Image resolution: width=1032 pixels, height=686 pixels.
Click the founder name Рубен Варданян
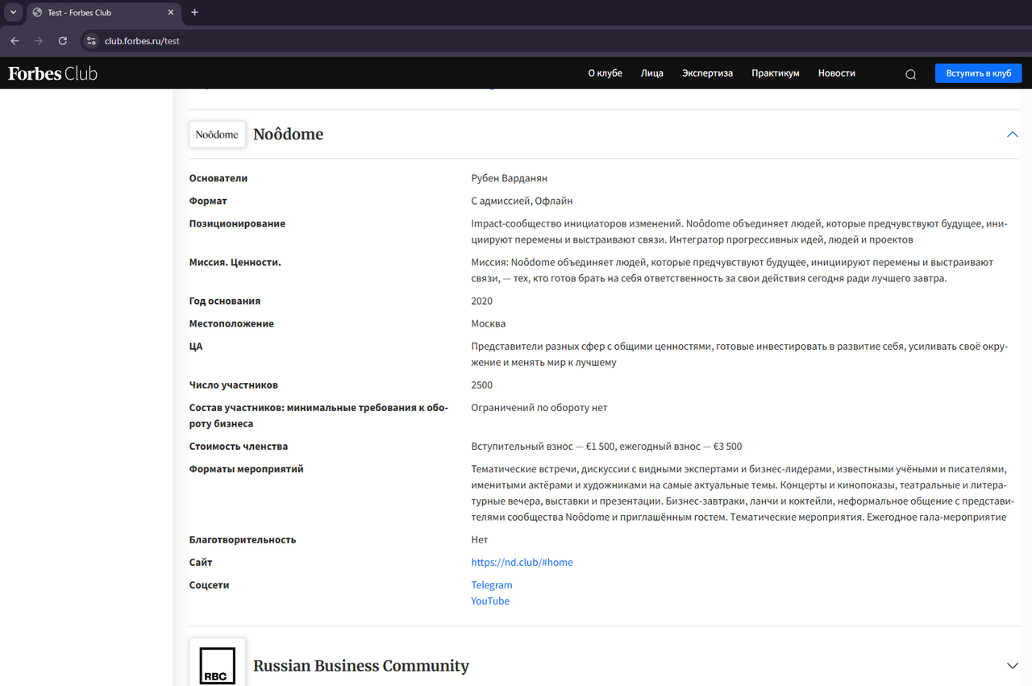509,179
